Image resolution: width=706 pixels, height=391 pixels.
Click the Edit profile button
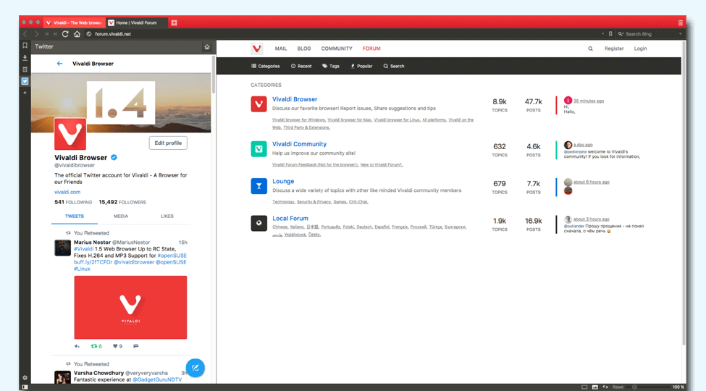coord(168,143)
